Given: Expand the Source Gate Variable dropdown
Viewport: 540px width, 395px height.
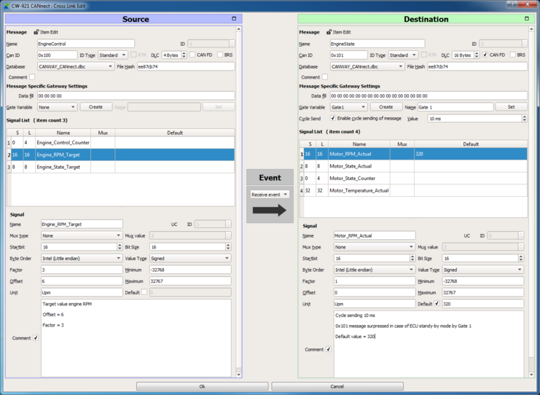Looking at the screenshot, I should (57, 107).
